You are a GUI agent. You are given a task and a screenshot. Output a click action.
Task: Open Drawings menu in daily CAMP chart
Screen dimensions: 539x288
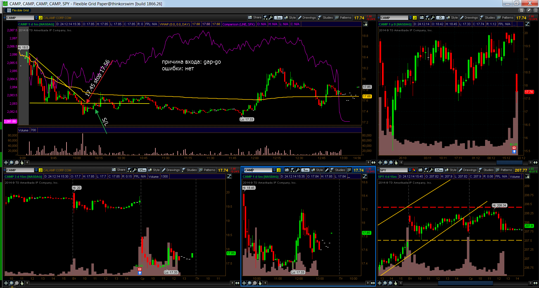pyautogui.click(x=469, y=18)
